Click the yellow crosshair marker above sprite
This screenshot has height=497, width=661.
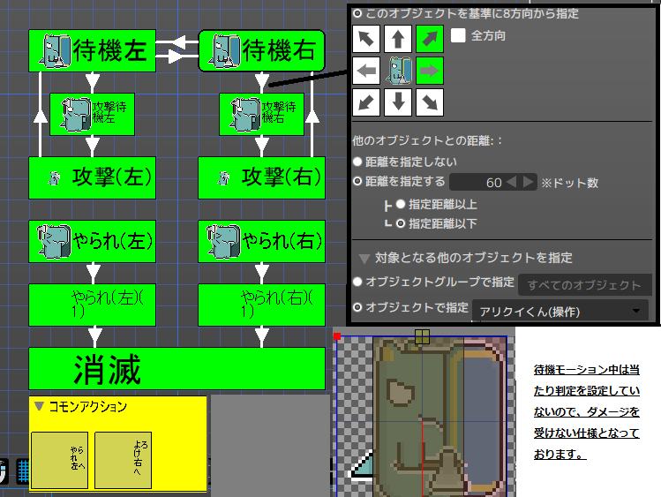tap(422, 337)
